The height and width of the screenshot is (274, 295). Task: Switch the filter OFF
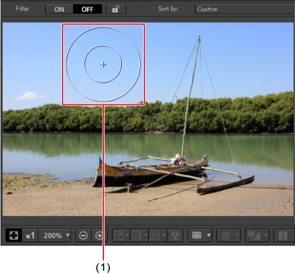(87, 10)
